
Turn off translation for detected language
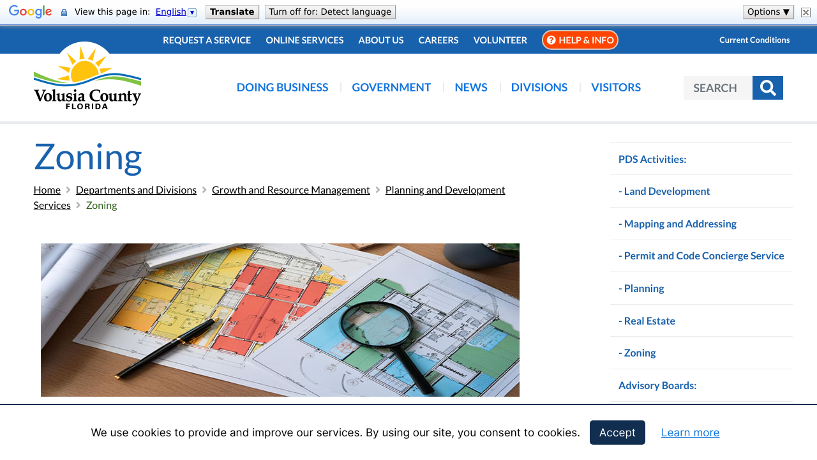point(330,12)
